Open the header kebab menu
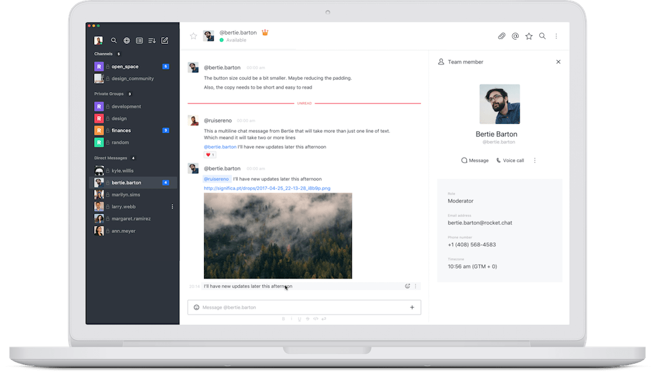655x372 pixels. (556, 36)
